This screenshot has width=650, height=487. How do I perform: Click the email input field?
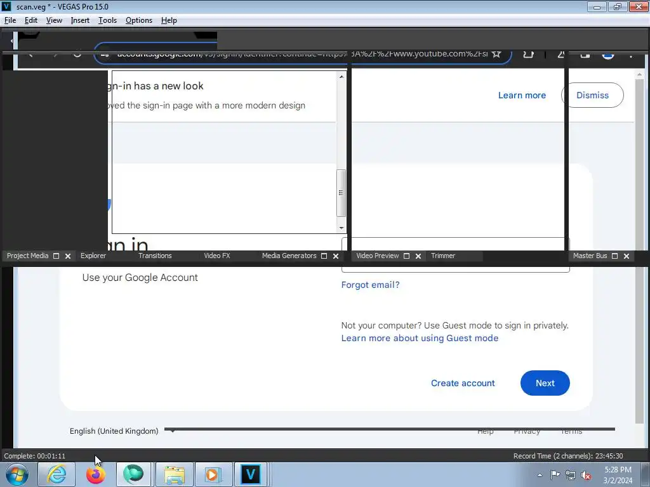(x=456, y=255)
